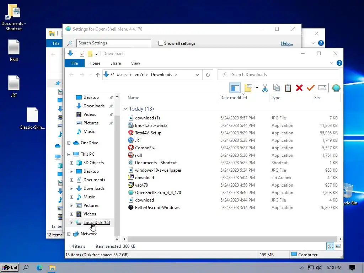Click the Up one level arrow
The width and height of the screenshot is (364, 273).
coord(97,75)
